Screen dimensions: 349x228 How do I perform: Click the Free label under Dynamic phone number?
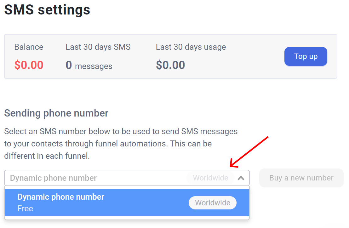pos(25,208)
